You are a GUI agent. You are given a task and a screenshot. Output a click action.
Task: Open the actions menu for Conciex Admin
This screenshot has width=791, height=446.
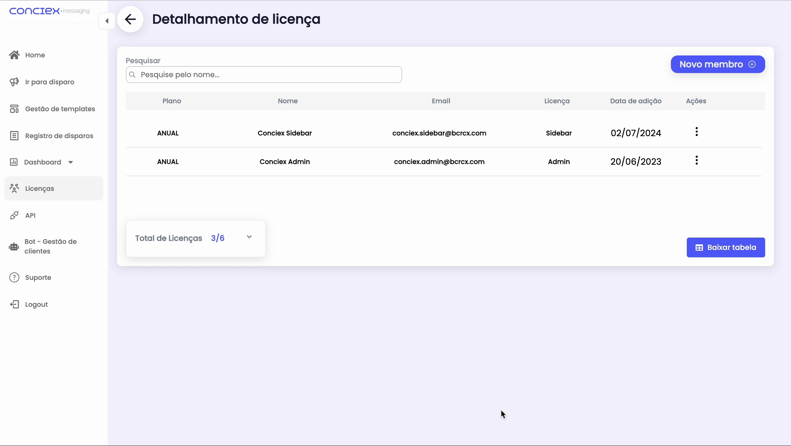tap(696, 160)
